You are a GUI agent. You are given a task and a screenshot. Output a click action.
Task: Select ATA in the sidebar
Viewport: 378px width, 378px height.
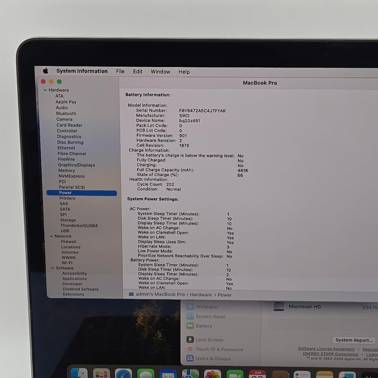point(59,96)
